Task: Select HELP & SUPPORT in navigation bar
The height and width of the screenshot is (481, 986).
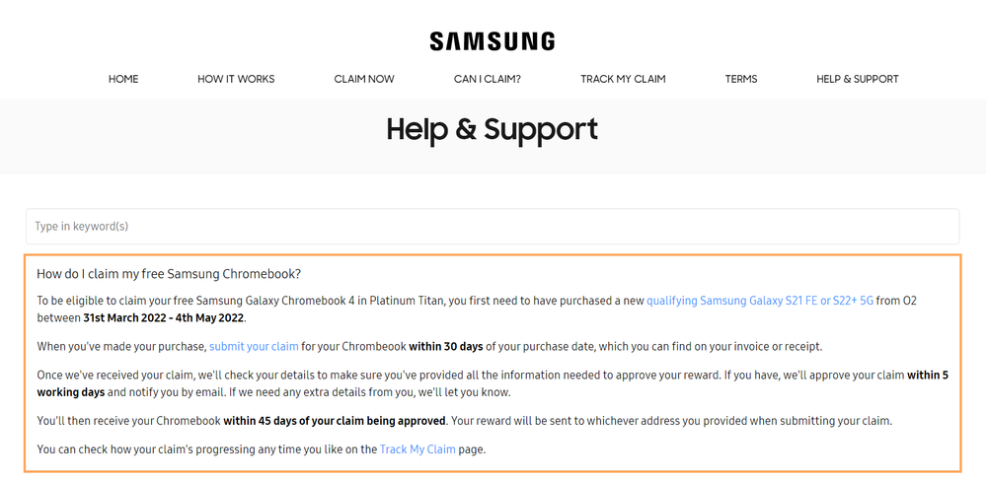Action: coord(857,79)
